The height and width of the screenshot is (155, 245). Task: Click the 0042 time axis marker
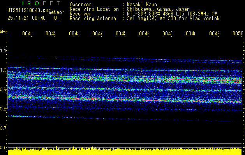click(50, 33)
